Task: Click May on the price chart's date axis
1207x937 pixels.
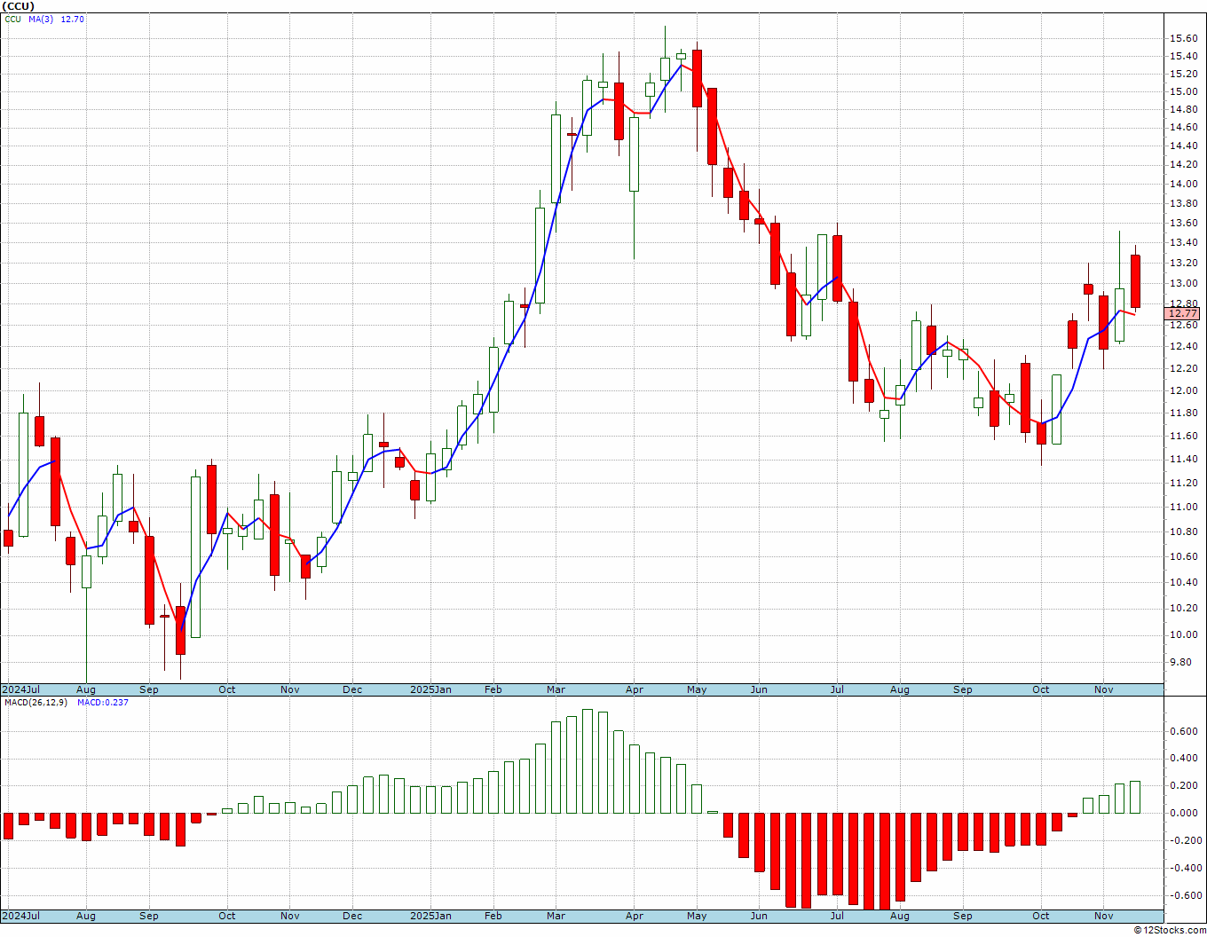Action: (697, 689)
